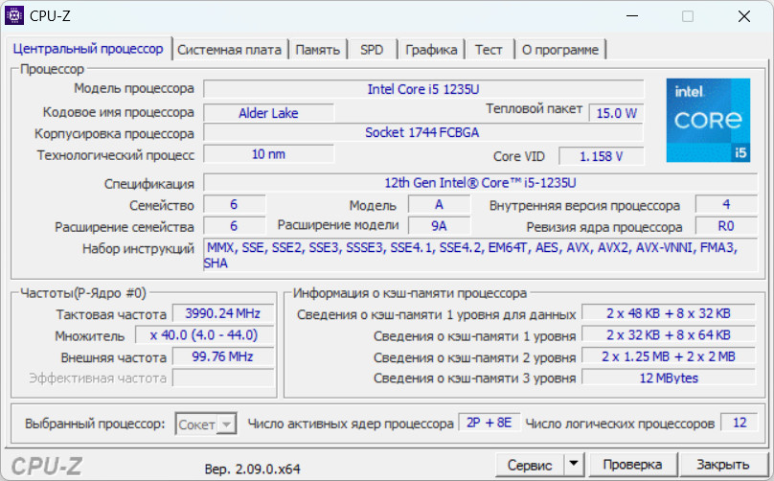This screenshot has height=481, width=774.
Task: Click the Расширение семейства value 6
Action: coord(234,226)
